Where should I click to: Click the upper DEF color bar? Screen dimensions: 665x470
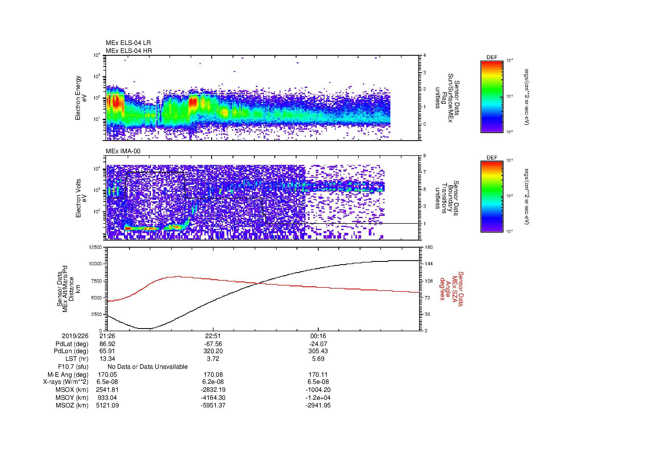pyautogui.click(x=492, y=96)
